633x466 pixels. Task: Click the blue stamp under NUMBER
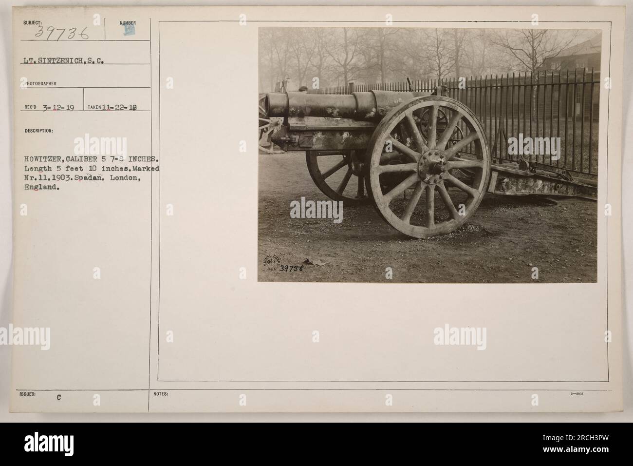pyautogui.click(x=128, y=31)
